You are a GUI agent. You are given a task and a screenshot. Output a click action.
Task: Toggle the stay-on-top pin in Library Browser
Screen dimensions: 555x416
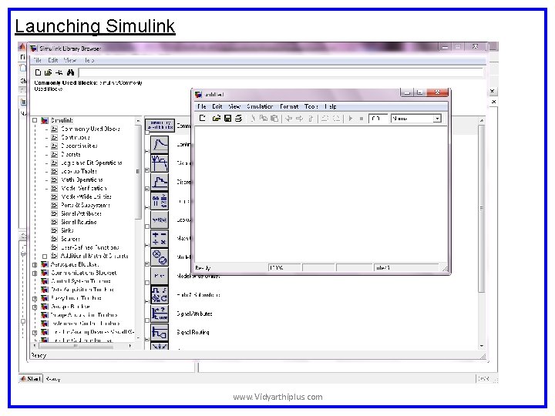[59, 72]
